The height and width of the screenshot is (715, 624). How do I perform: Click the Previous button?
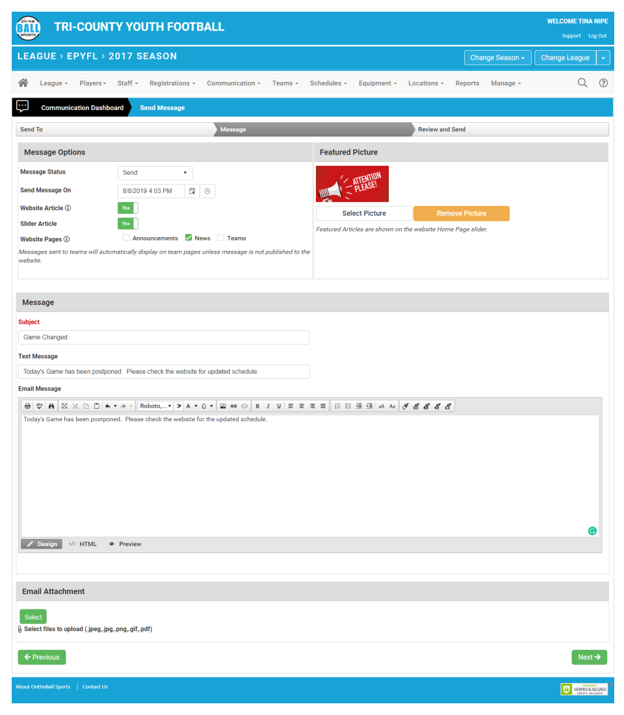42,657
